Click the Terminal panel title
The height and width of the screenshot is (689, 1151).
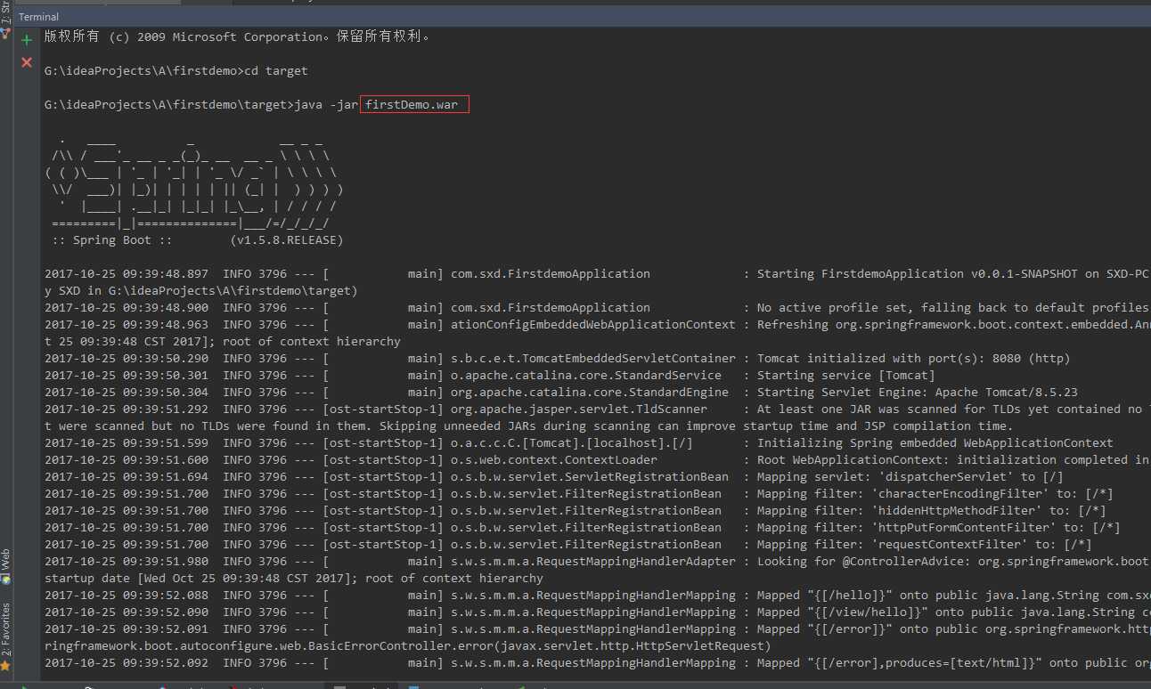tap(39, 17)
